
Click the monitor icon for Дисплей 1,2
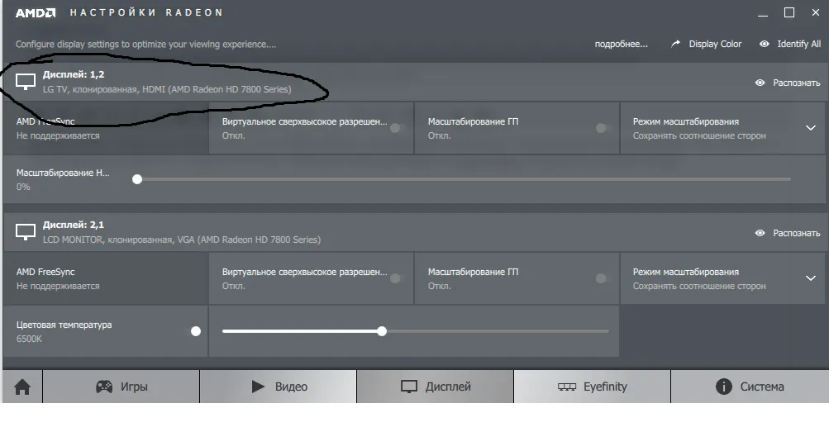tap(26, 82)
